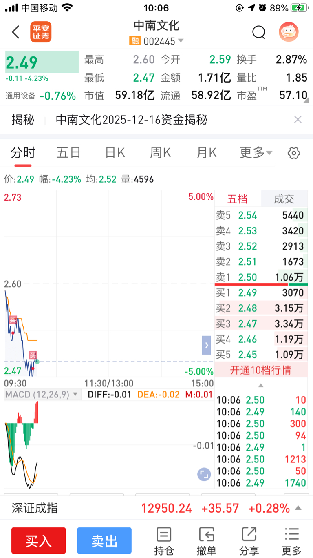Tap the blue 卖出 button
Viewport: 313px width, 558px height.
pos(104,540)
